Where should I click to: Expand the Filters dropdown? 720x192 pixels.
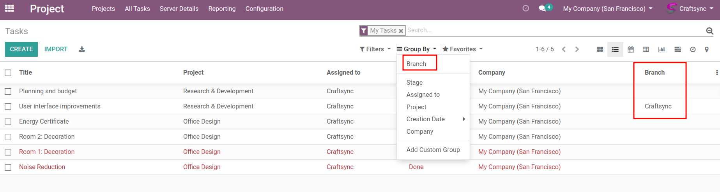coord(375,49)
